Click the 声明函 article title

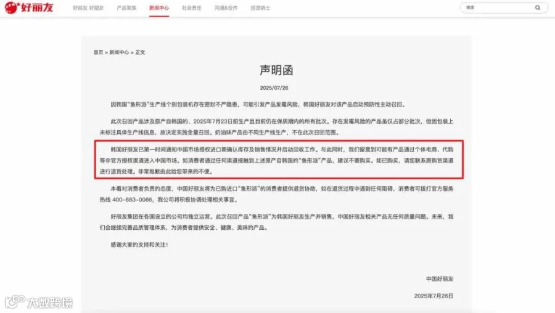pyautogui.click(x=276, y=70)
